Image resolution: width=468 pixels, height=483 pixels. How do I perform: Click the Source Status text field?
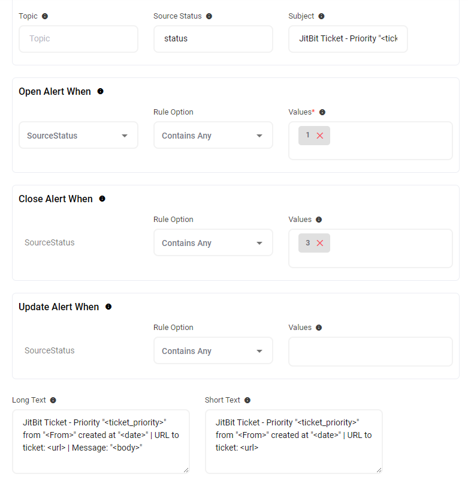click(x=213, y=39)
